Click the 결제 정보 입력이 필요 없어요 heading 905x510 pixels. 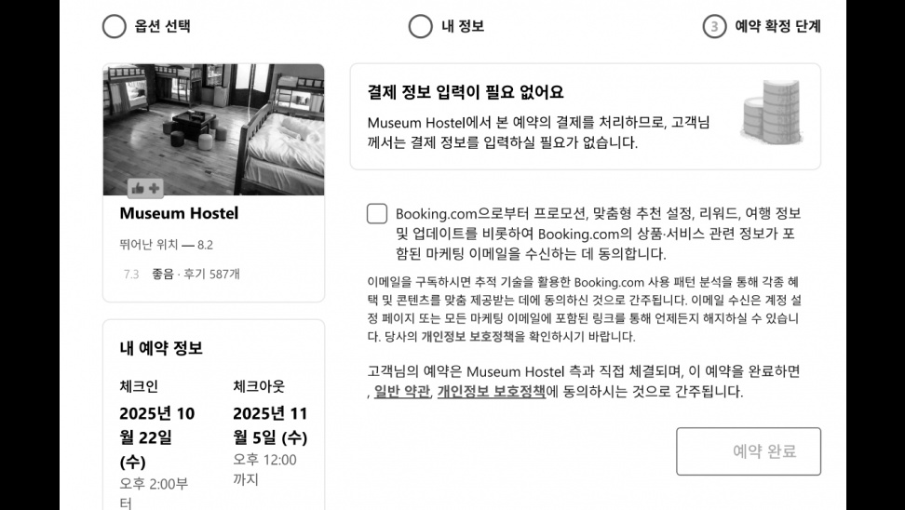(x=466, y=92)
